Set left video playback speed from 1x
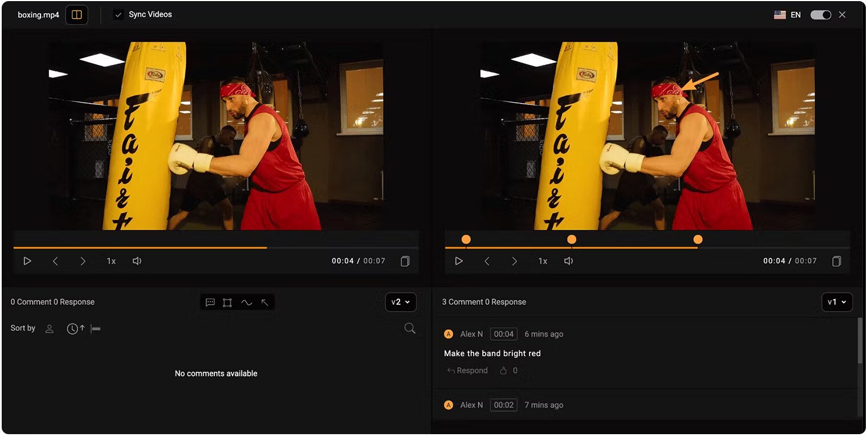 (x=111, y=261)
